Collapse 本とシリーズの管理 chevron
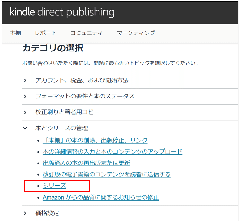 [25, 128]
